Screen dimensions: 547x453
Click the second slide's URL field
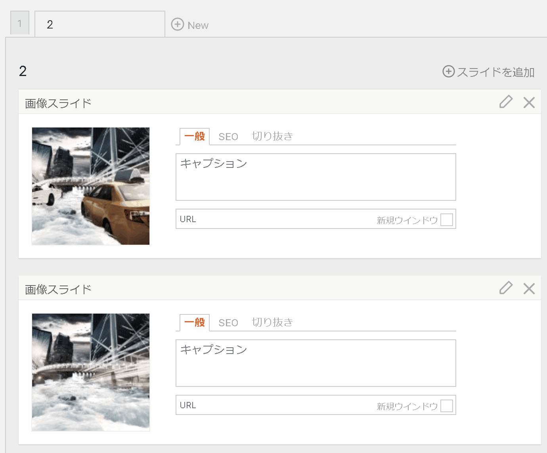pyautogui.click(x=273, y=405)
